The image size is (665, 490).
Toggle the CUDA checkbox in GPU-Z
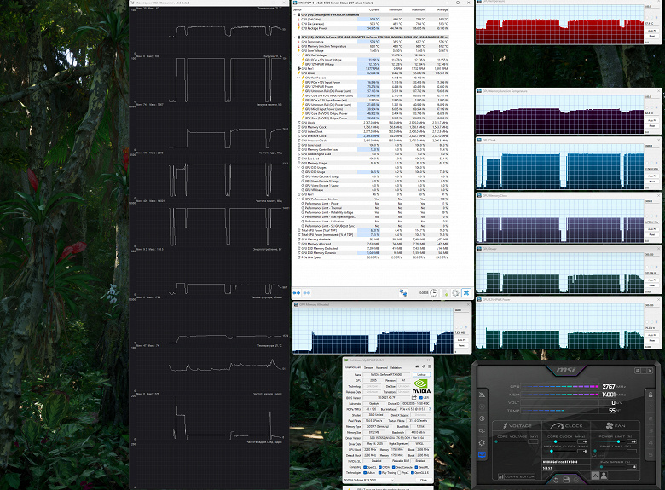tap(380, 467)
